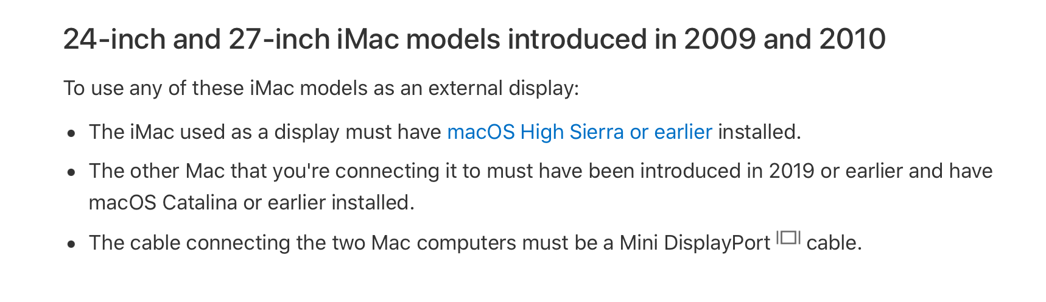Open the macOS High Sierra or earlier link

point(580,132)
